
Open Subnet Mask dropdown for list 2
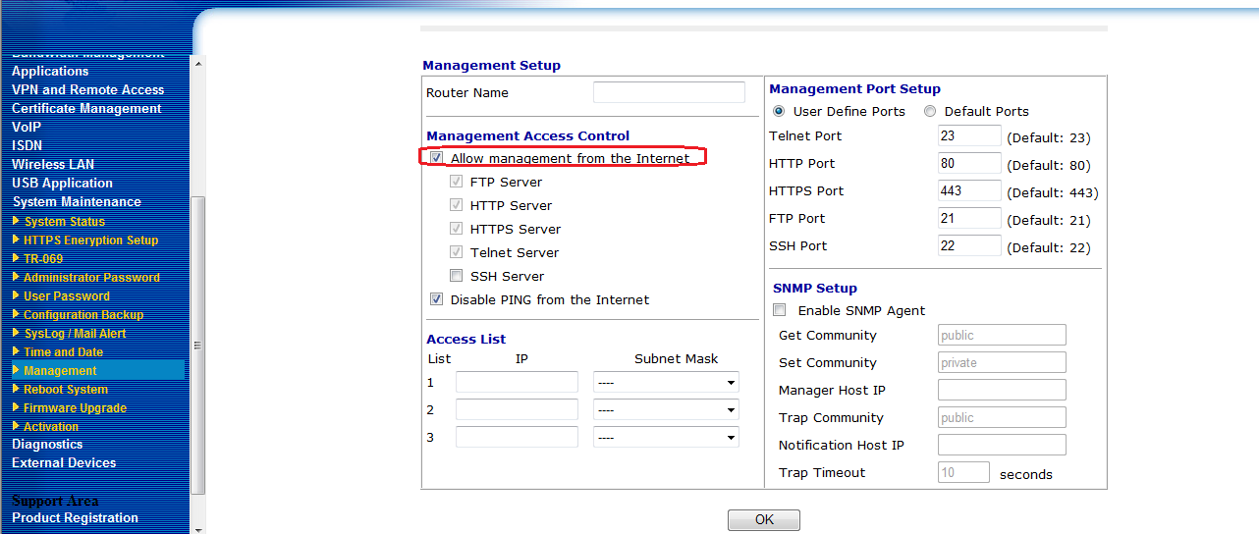coord(666,410)
